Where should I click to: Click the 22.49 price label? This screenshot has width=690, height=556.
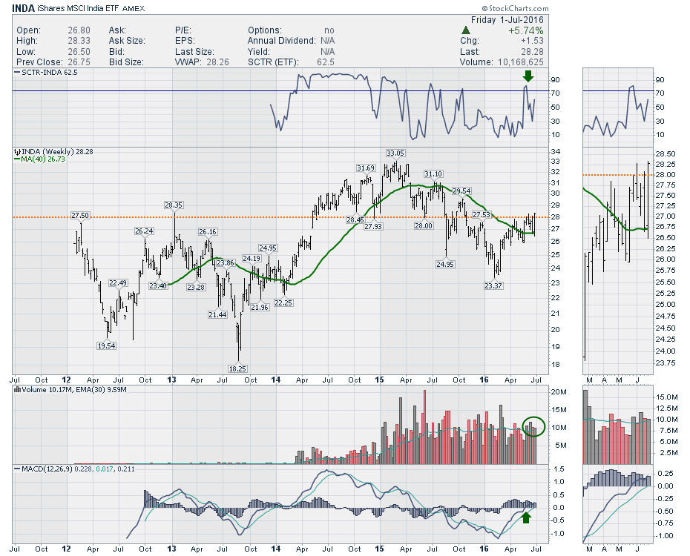coord(118,283)
